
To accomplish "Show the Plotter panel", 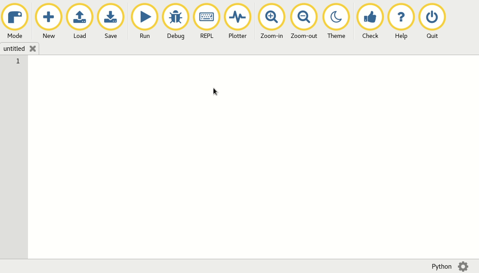I will tap(238, 17).
